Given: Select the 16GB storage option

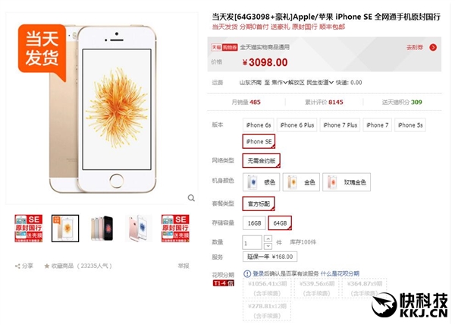Looking at the screenshot, I should (254, 223).
